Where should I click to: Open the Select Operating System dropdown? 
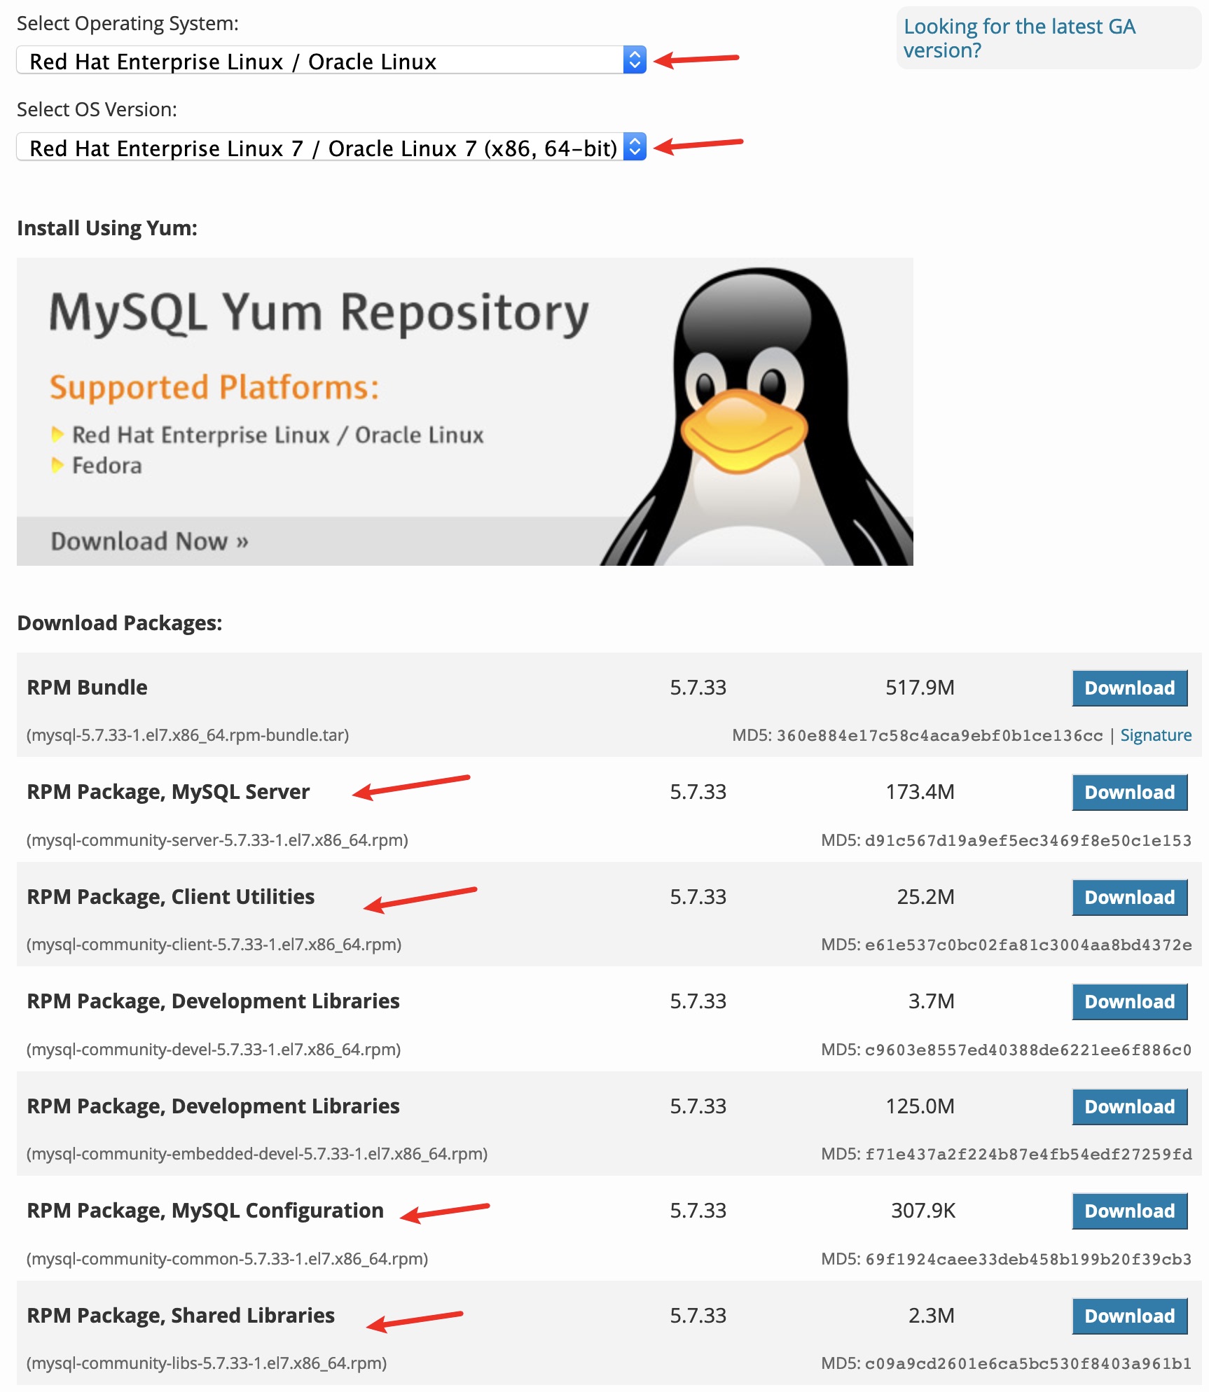(x=331, y=60)
